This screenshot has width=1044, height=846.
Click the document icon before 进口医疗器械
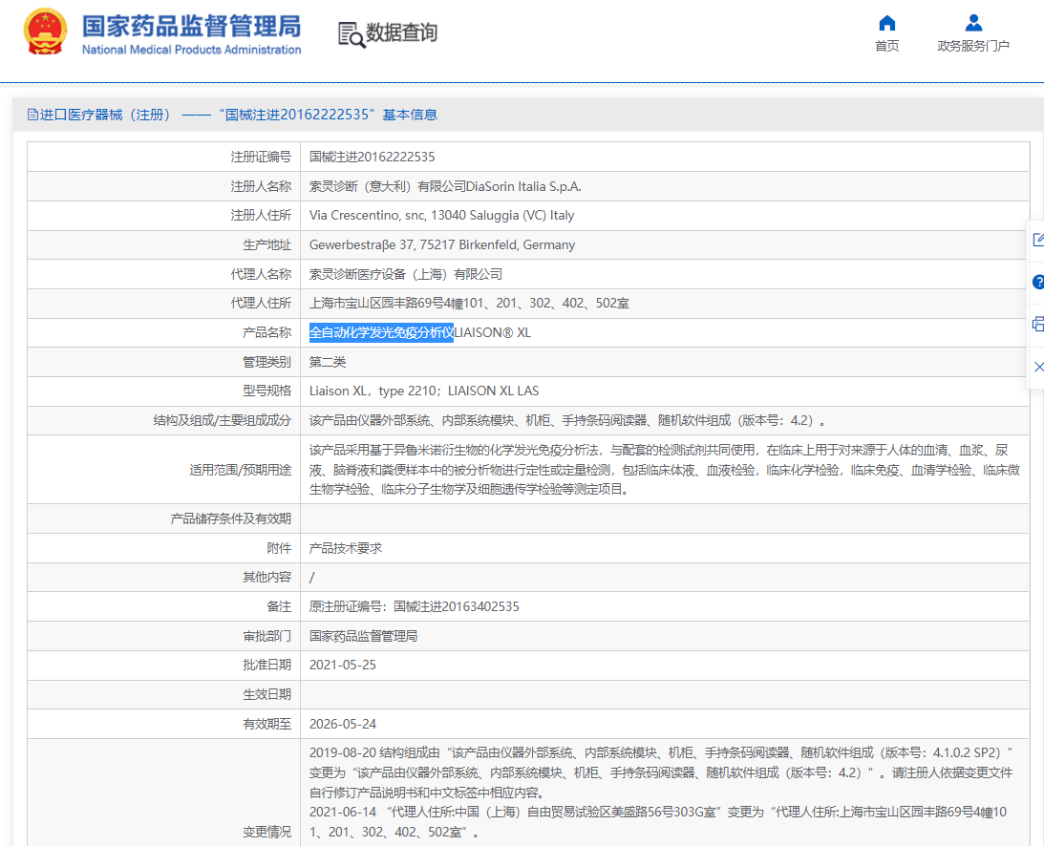(x=32, y=115)
